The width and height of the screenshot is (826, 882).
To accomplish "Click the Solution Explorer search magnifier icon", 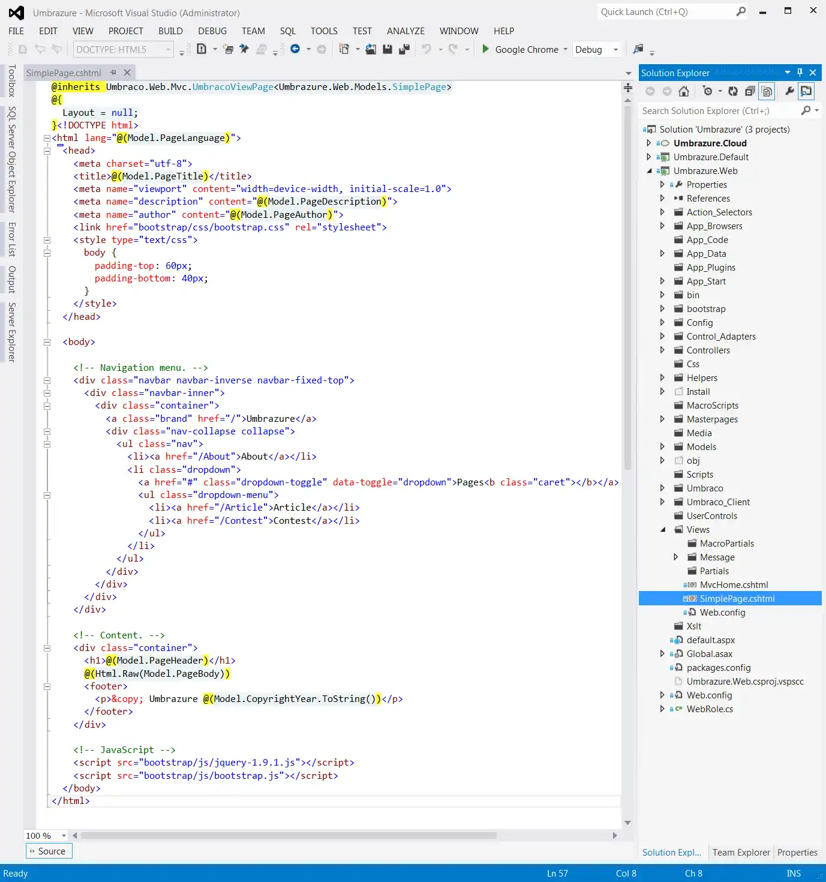I will [x=806, y=110].
